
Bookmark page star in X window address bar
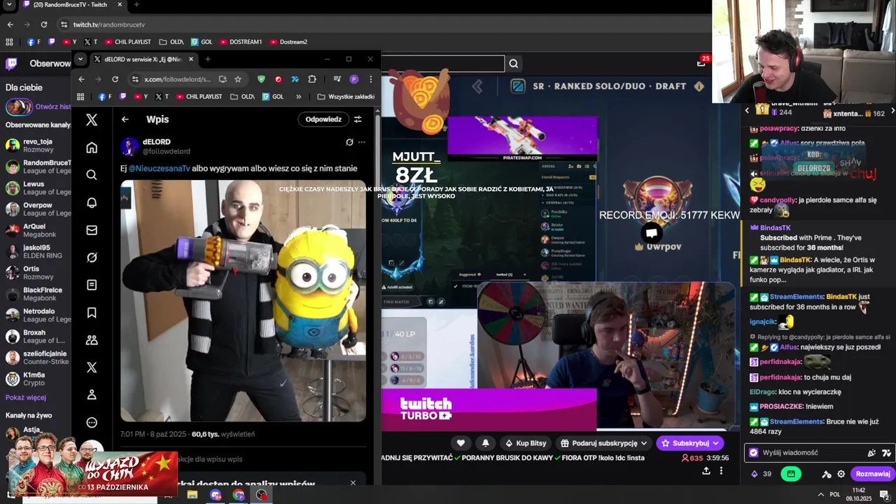(x=238, y=79)
